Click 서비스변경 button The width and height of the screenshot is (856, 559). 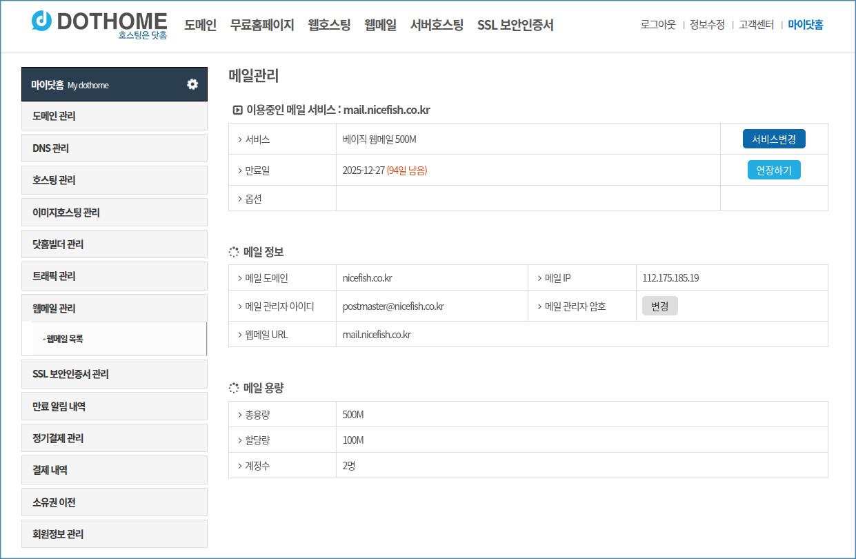click(773, 139)
